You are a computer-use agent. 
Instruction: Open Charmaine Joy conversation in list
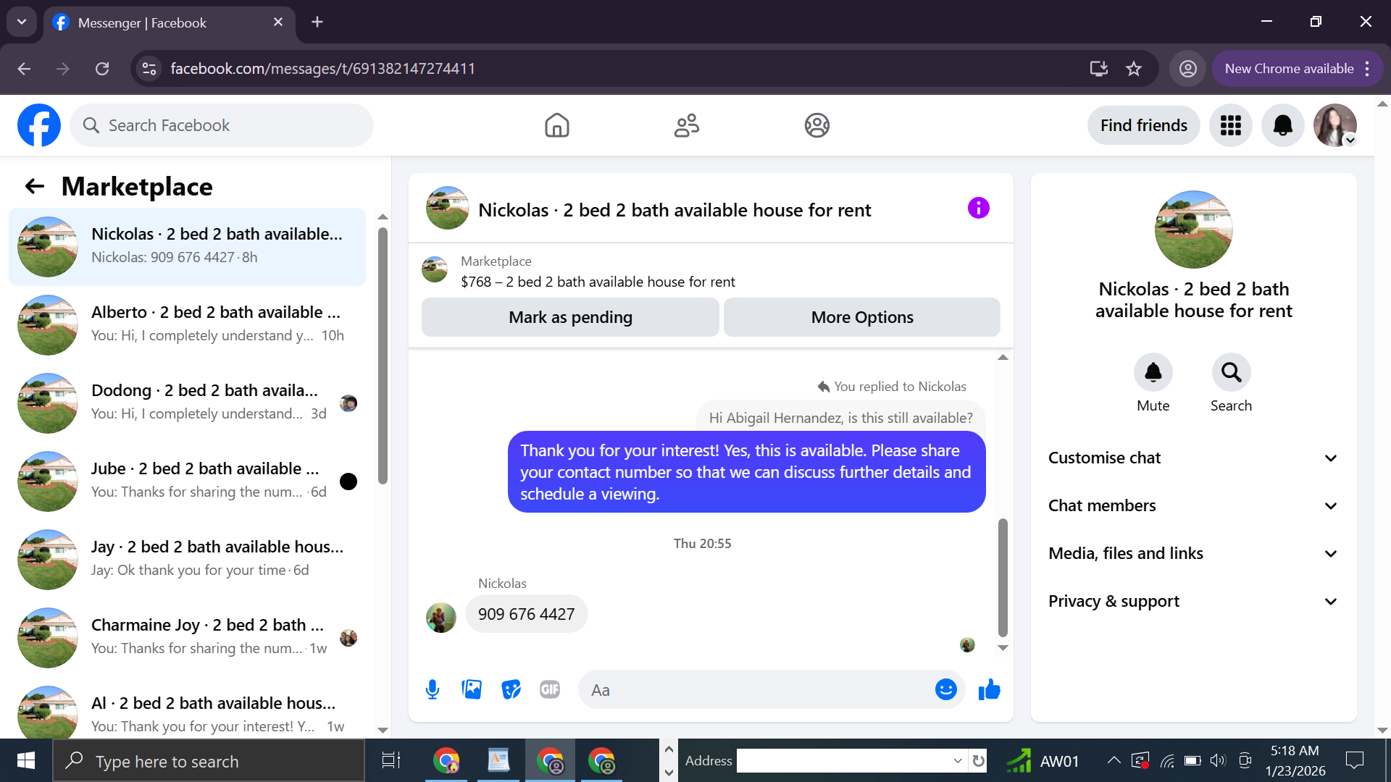187,637
